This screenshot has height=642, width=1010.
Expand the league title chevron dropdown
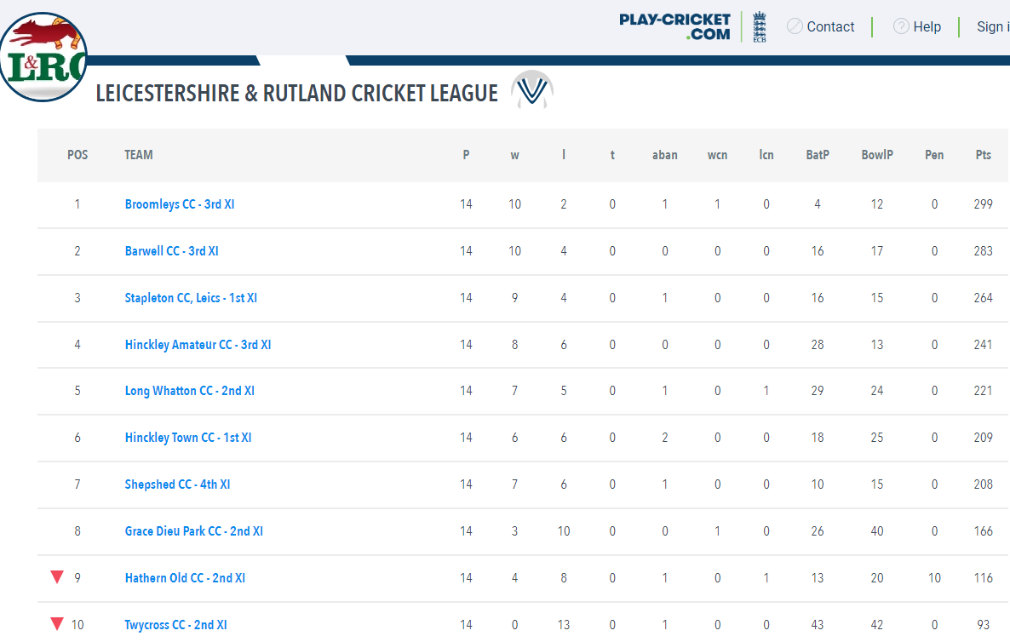(x=532, y=90)
